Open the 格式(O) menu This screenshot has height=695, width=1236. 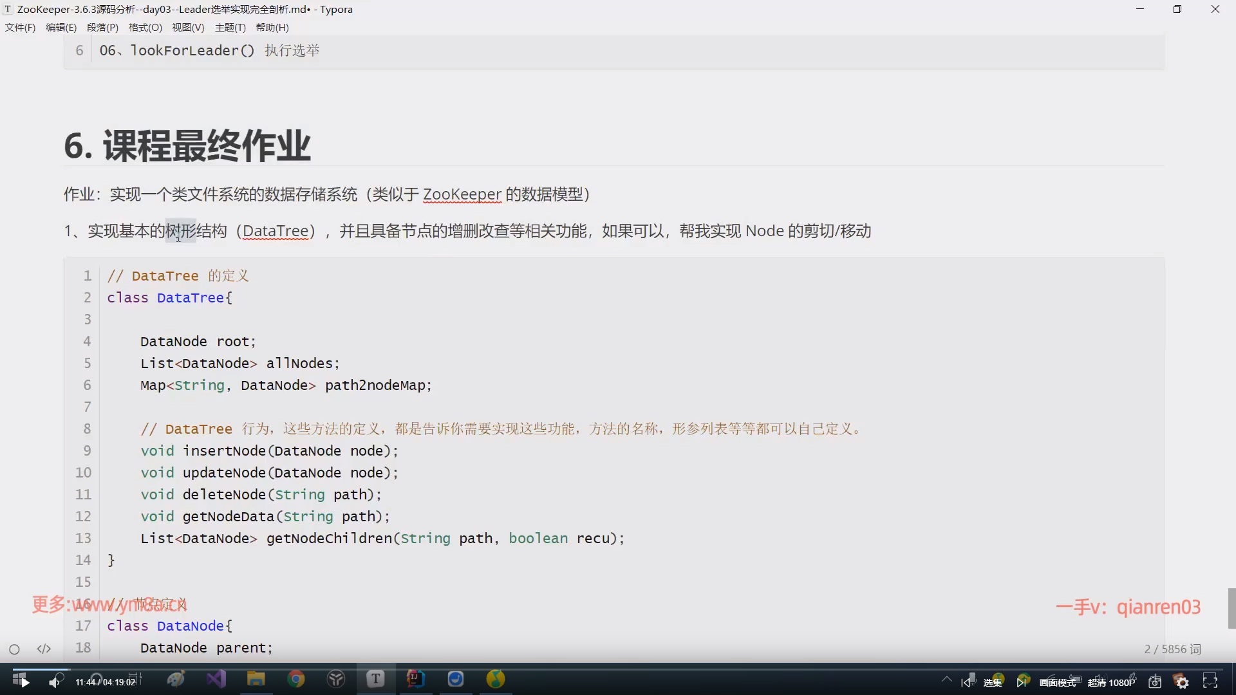click(145, 28)
